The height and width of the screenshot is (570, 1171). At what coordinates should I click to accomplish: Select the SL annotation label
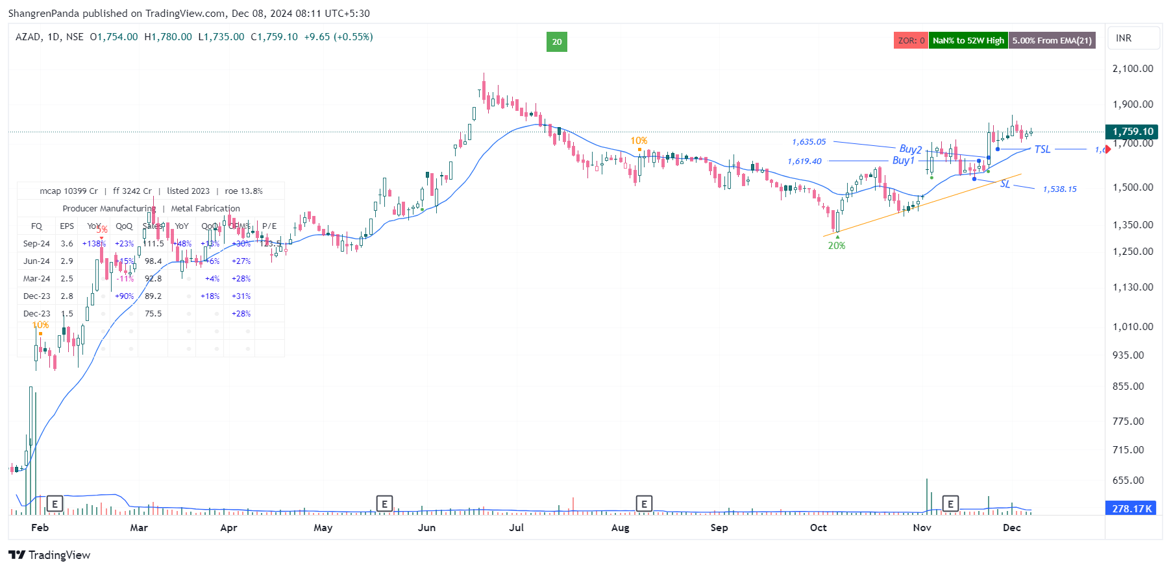(x=1005, y=184)
